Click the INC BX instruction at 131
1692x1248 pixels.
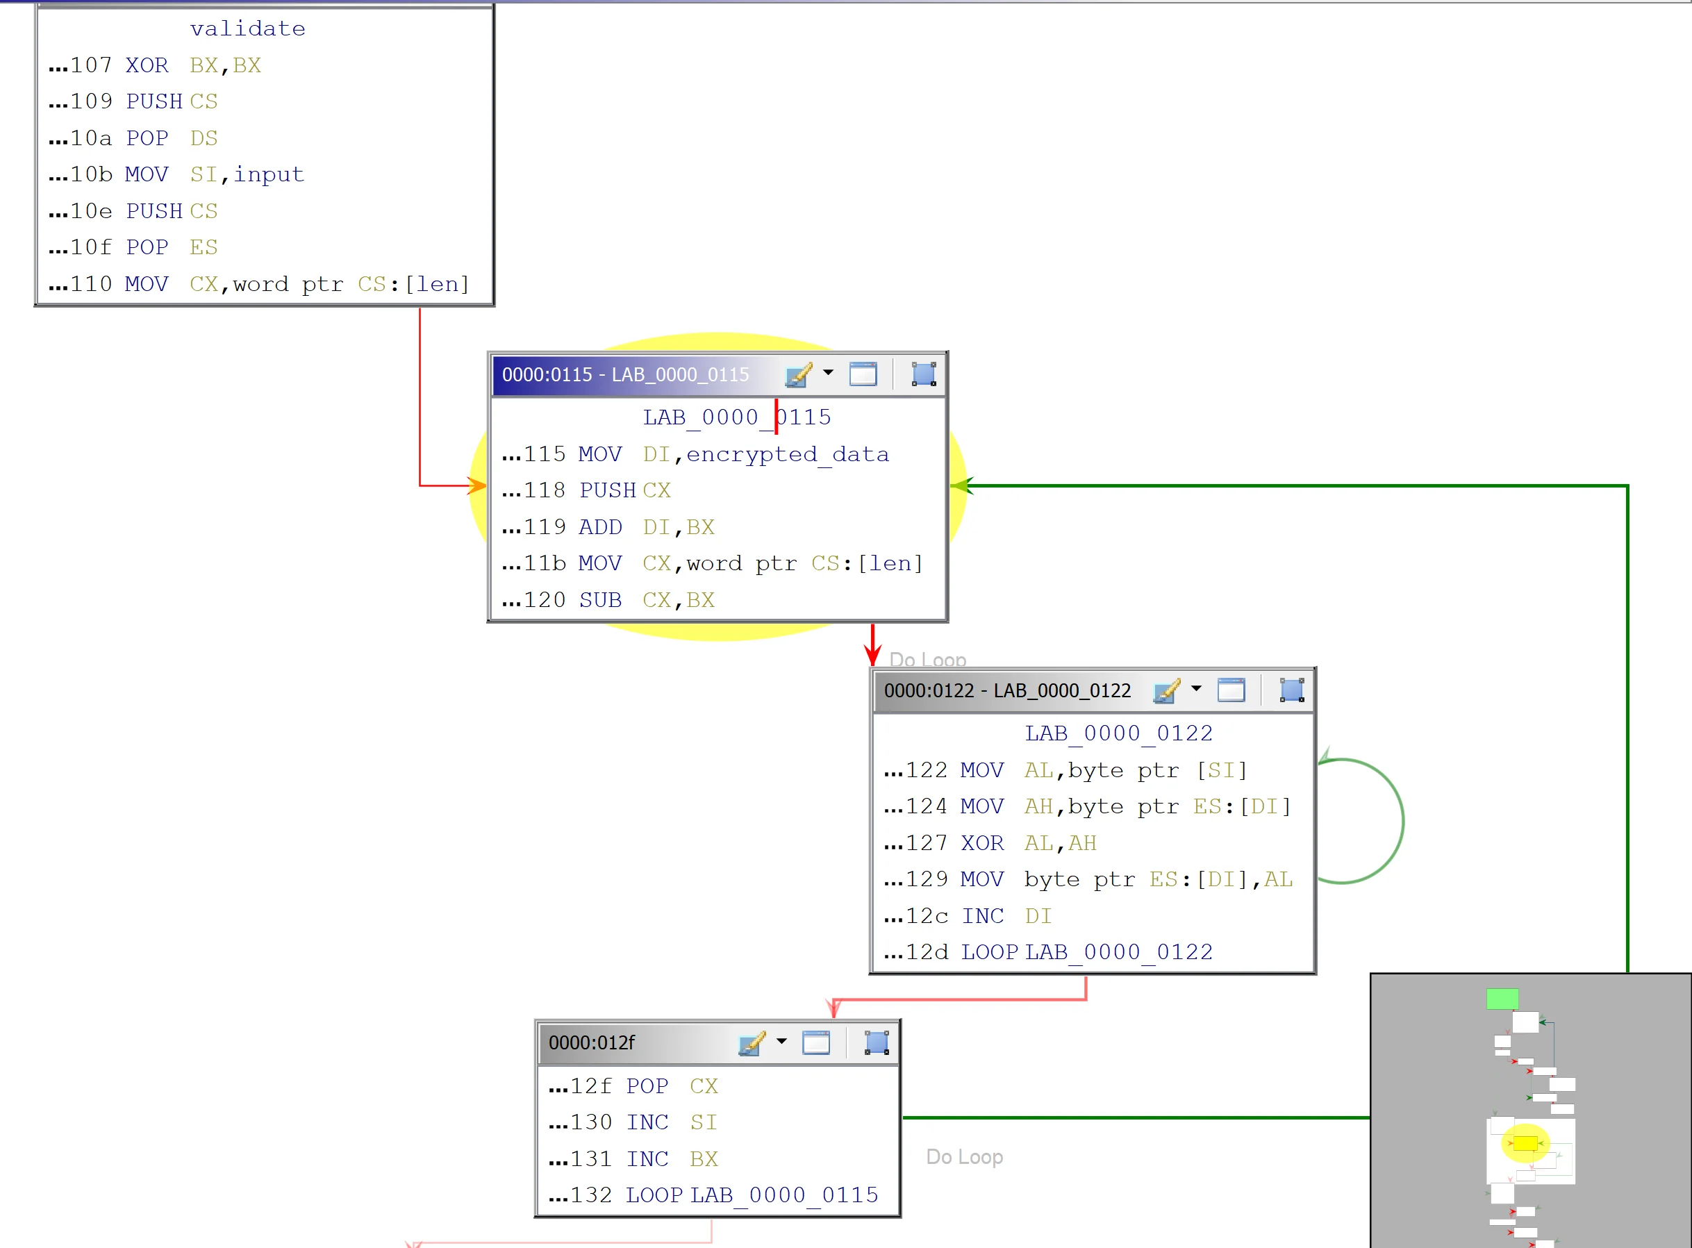point(633,1159)
